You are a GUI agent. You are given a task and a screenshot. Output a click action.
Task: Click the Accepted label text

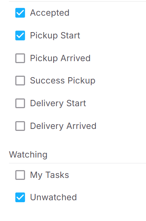(50, 13)
